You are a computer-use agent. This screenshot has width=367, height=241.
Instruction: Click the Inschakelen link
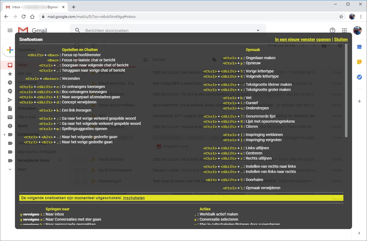[134, 198]
